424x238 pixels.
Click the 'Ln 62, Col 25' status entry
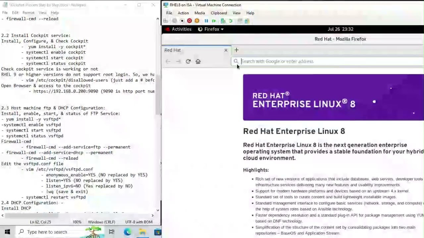pos(40,222)
